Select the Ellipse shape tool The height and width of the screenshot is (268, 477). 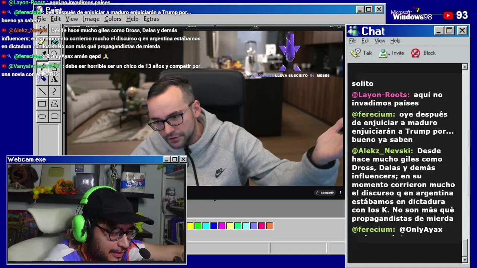tap(42, 117)
